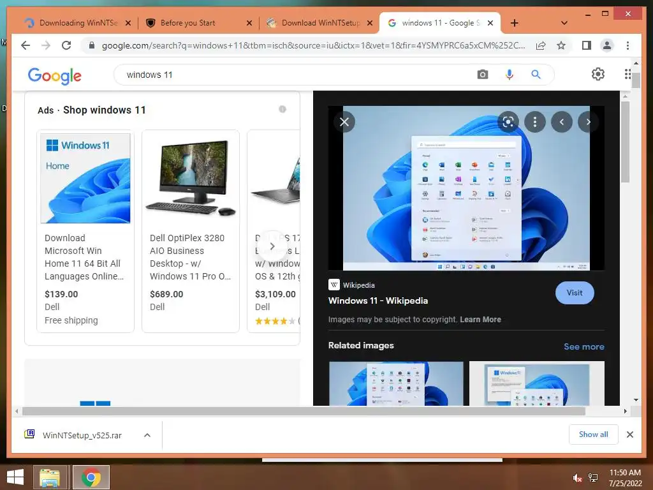This screenshot has width=653, height=490.
Task: Expand WinNTSetup_v525.rar download options chevron
Action: click(147, 435)
